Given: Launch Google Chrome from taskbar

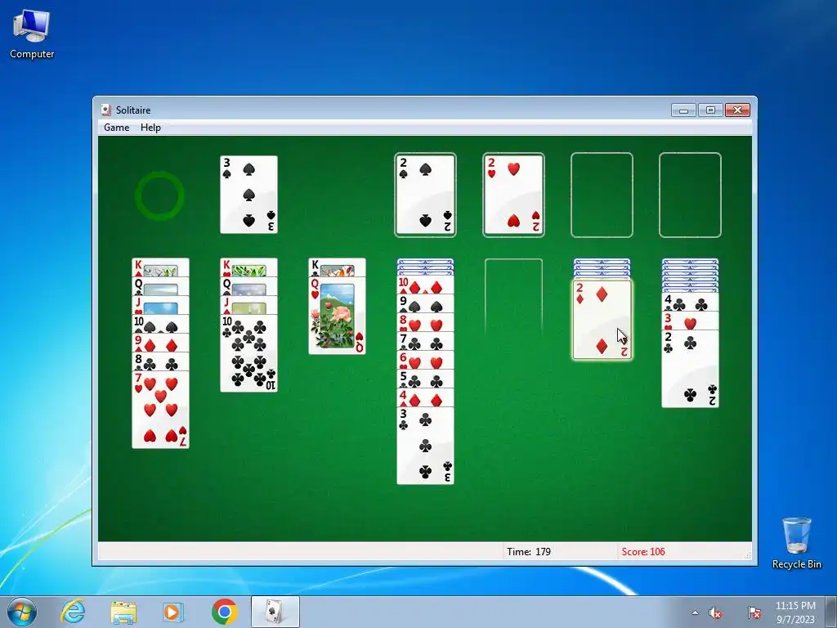Looking at the screenshot, I should [224, 612].
